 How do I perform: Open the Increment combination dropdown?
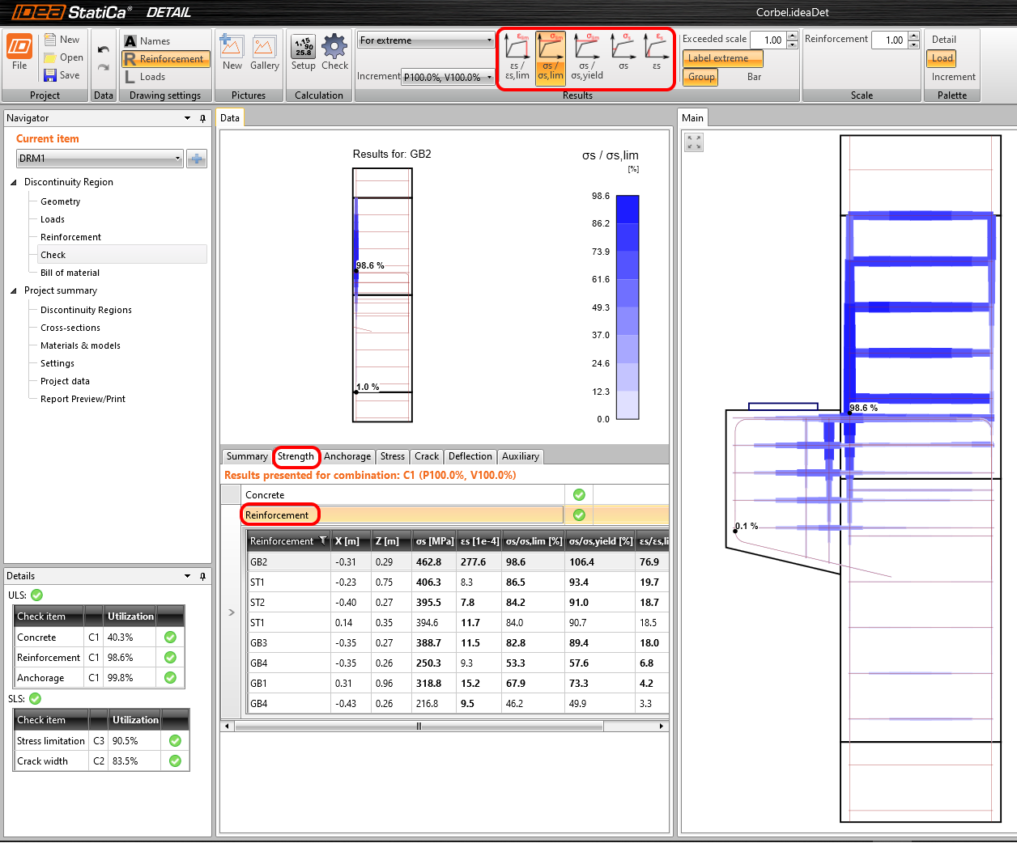tap(448, 77)
